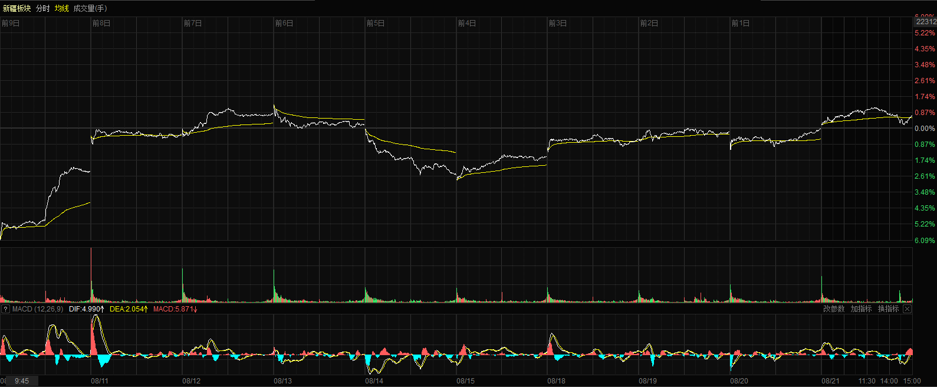The width and height of the screenshot is (937, 387).
Task: Click the 成交量(手) volume label
Action: [90, 9]
